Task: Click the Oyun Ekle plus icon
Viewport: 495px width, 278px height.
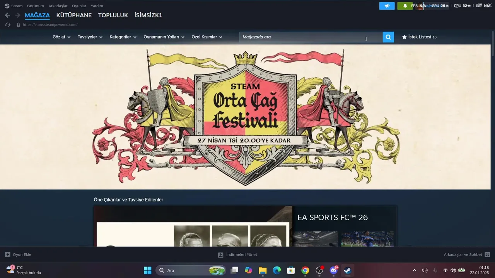Action: (x=8, y=254)
